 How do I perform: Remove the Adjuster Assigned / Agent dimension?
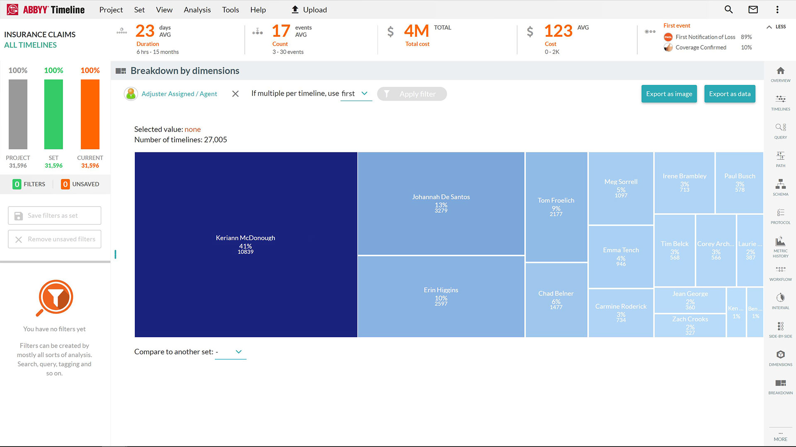point(235,94)
